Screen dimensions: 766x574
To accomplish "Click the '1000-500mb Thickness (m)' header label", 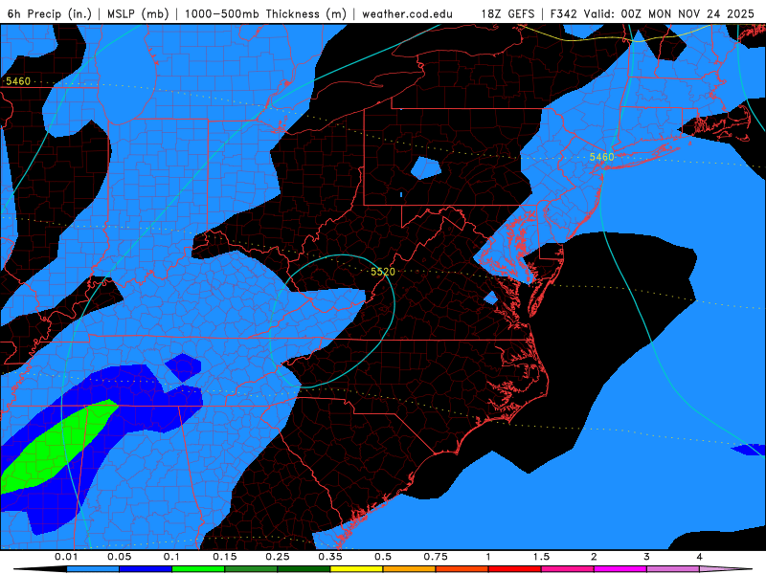I will click(x=265, y=13).
